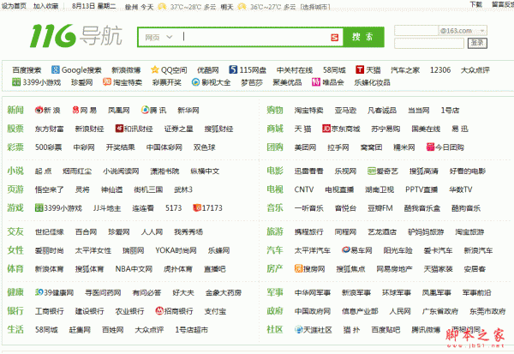Open the 电影 category
The height and width of the screenshot is (354, 514).
click(275, 171)
